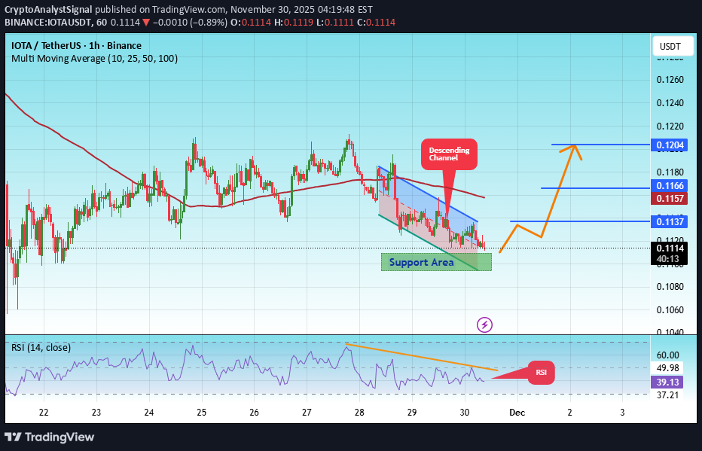Click the 40:13 candle countdown timer
Viewport: 702px width, 451px height.
click(x=667, y=258)
